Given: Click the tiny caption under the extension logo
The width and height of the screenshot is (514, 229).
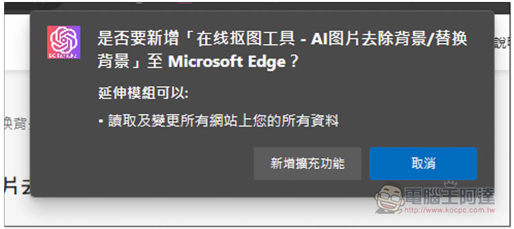Looking at the screenshot, I should click(x=64, y=56).
